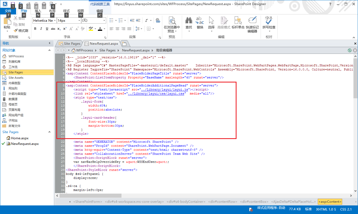Click the Save icon in quick access toolbar

[13, 4]
